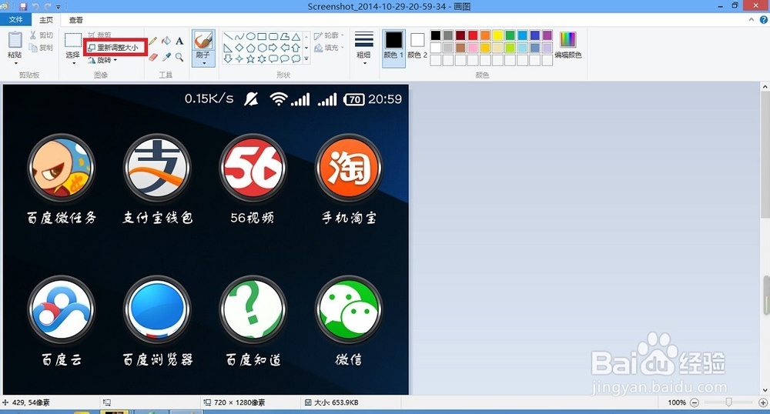This screenshot has height=414, width=770.
Task: Choose the Rounded rectangle shape
Action: (273, 36)
